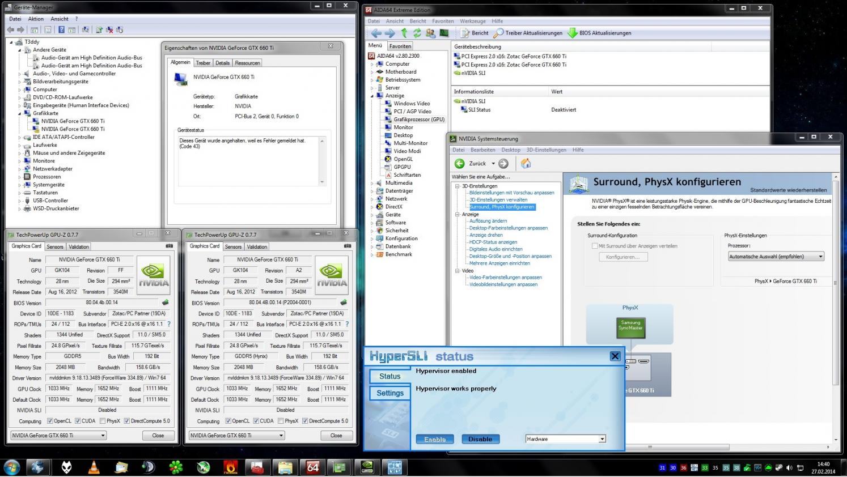Toggle CUDA checkbox in right GPU-Z window
Image resolution: width=847 pixels, height=477 pixels.
click(x=256, y=421)
